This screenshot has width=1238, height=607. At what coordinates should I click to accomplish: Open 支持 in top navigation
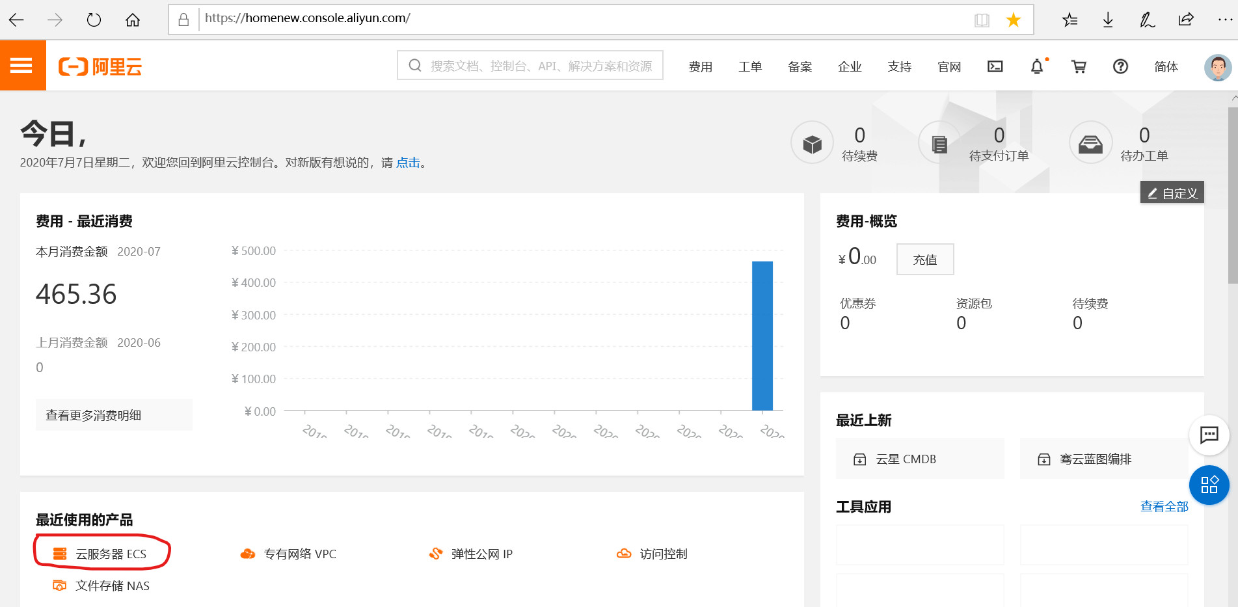(x=900, y=66)
